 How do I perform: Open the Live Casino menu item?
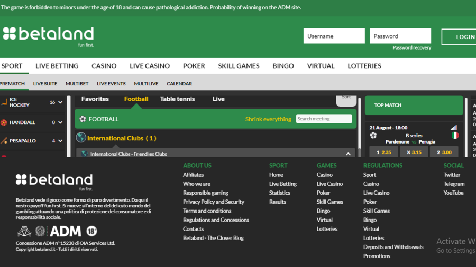coord(150,66)
